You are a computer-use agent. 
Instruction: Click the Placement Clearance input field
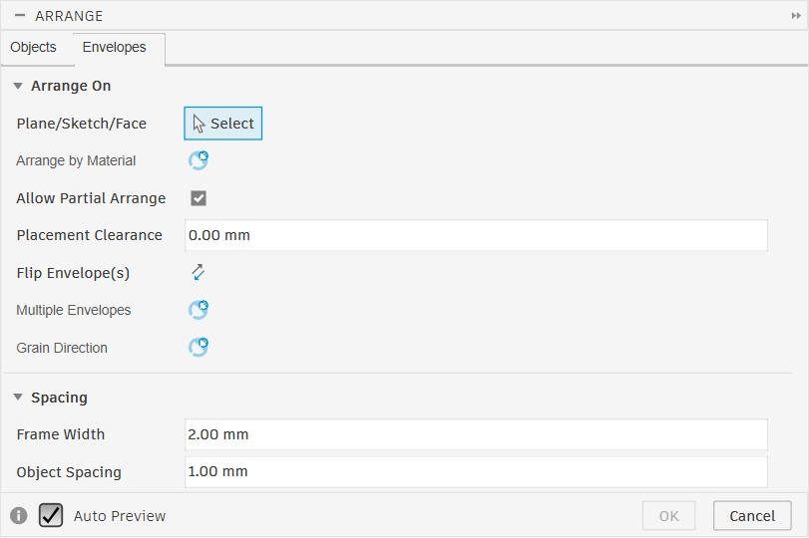tap(476, 235)
